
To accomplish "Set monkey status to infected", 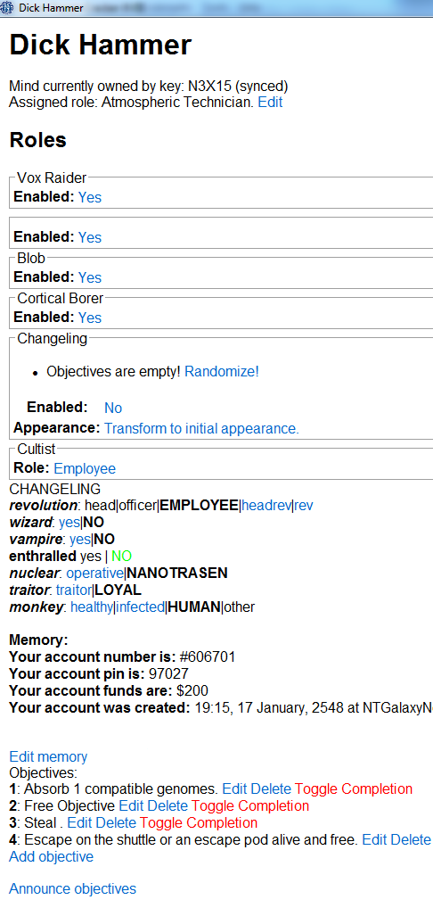I will pos(141,607).
